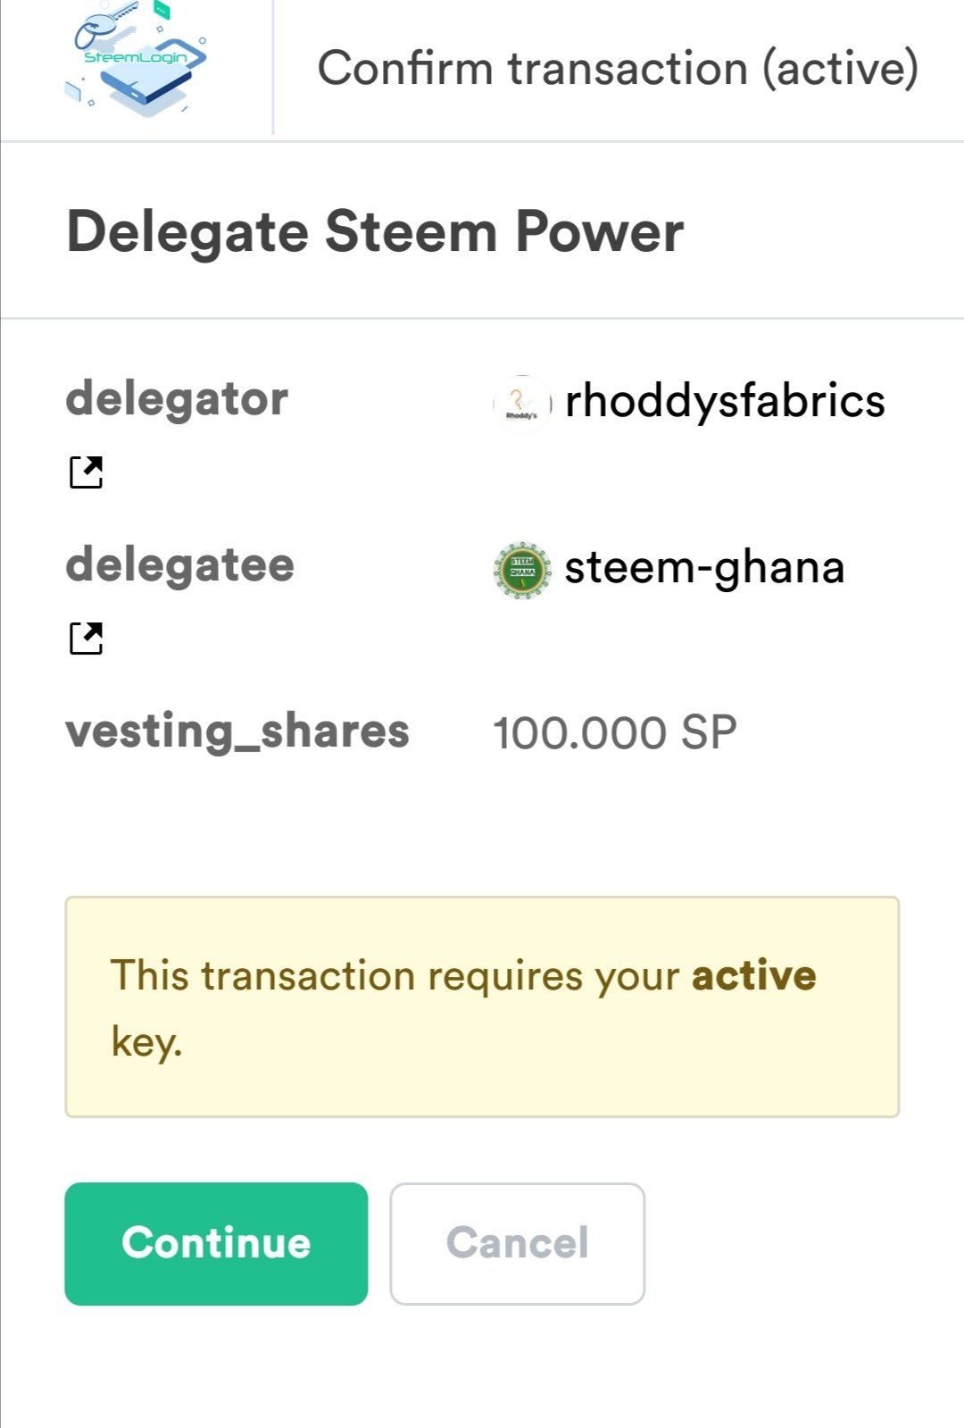Click the delegatee field label

(180, 564)
